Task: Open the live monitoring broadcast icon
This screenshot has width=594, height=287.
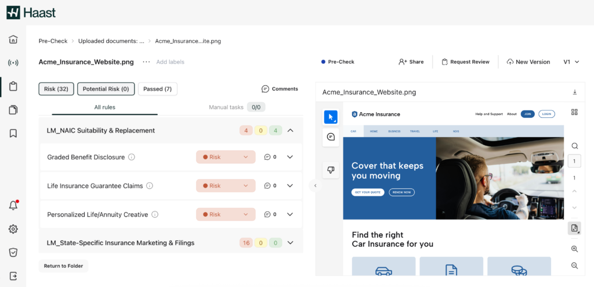Action: (13, 63)
